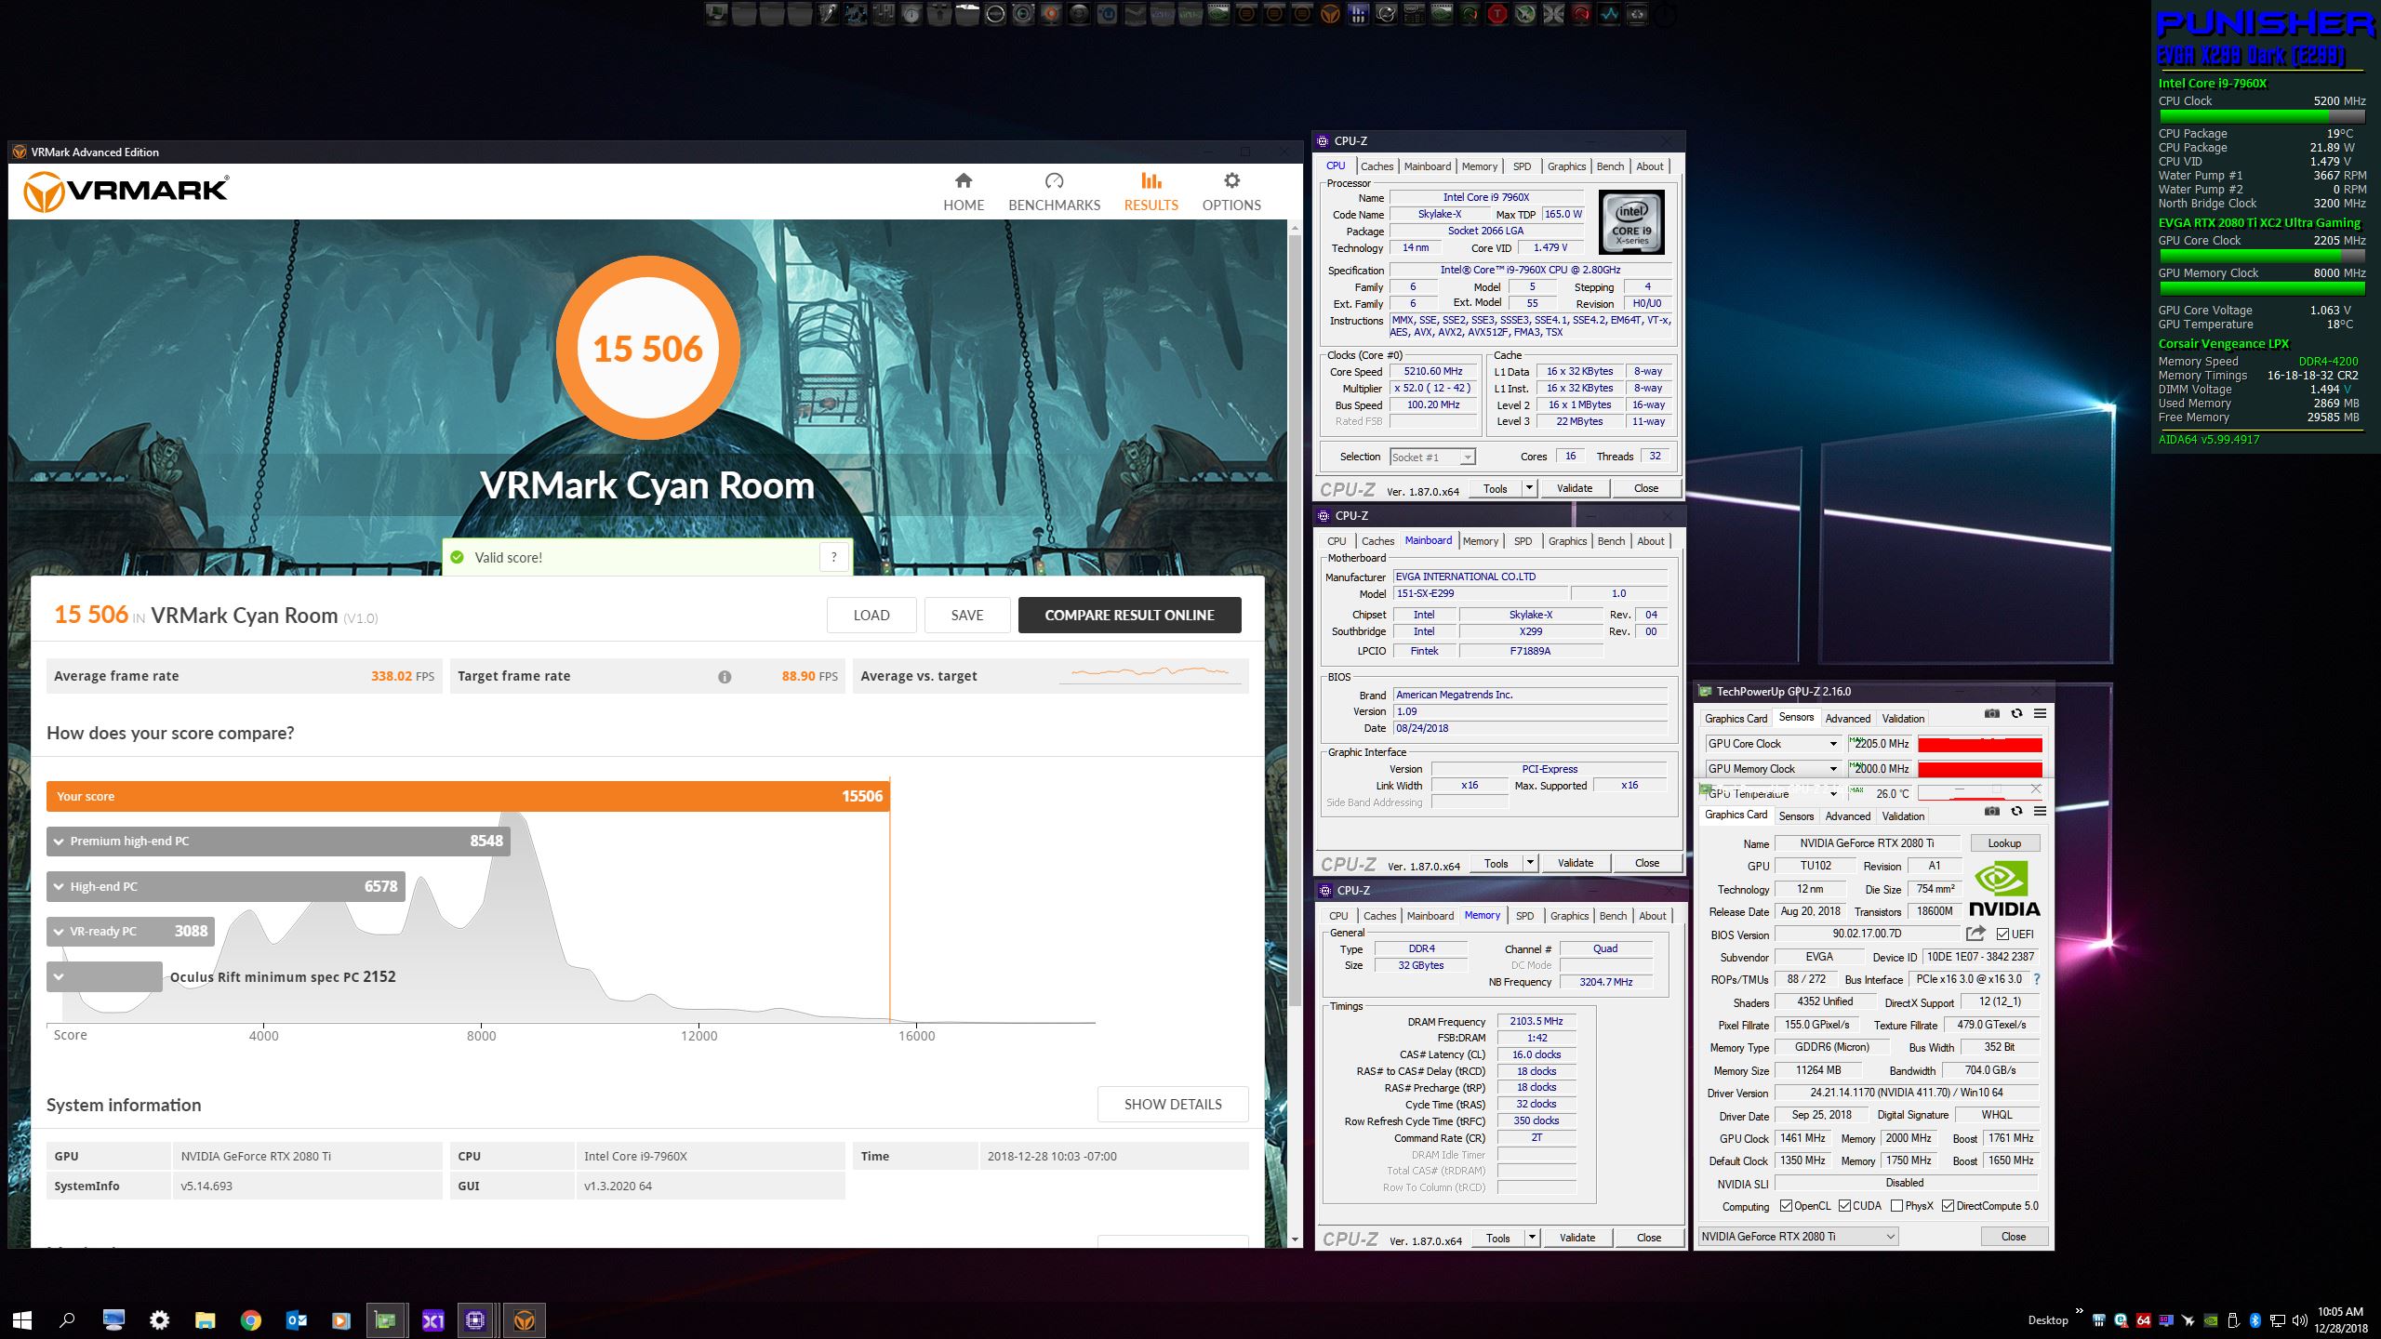Open GPU-Z hamburger menu in Graphics Card window

[x=2040, y=812]
